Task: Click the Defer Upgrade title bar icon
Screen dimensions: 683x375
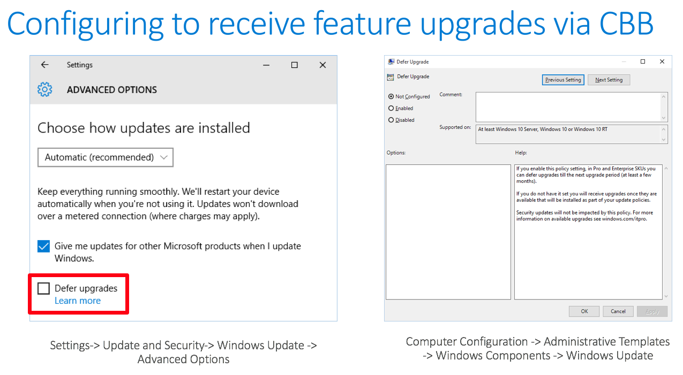Action: pyautogui.click(x=391, y=62)
